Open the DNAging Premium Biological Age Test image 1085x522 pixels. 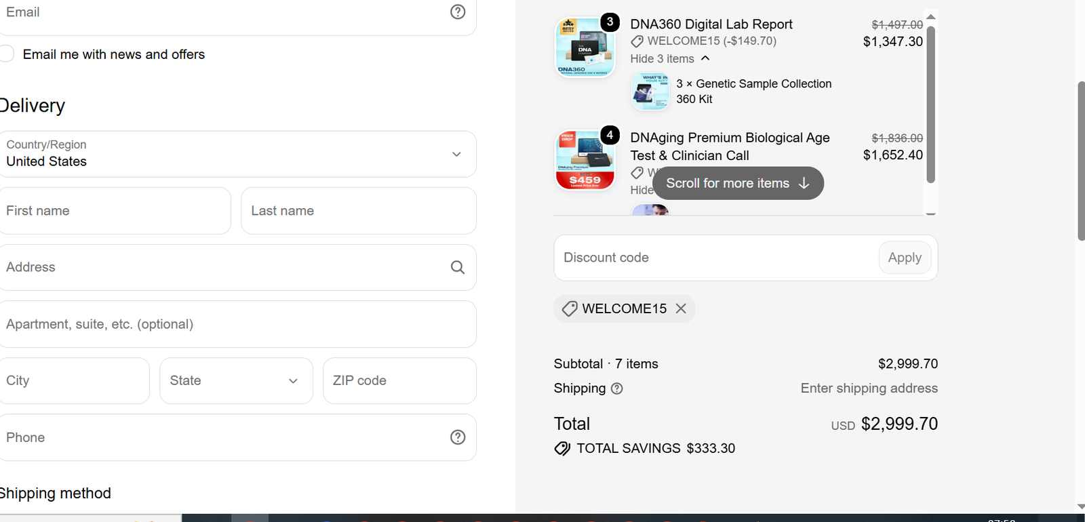pos(585,160)
